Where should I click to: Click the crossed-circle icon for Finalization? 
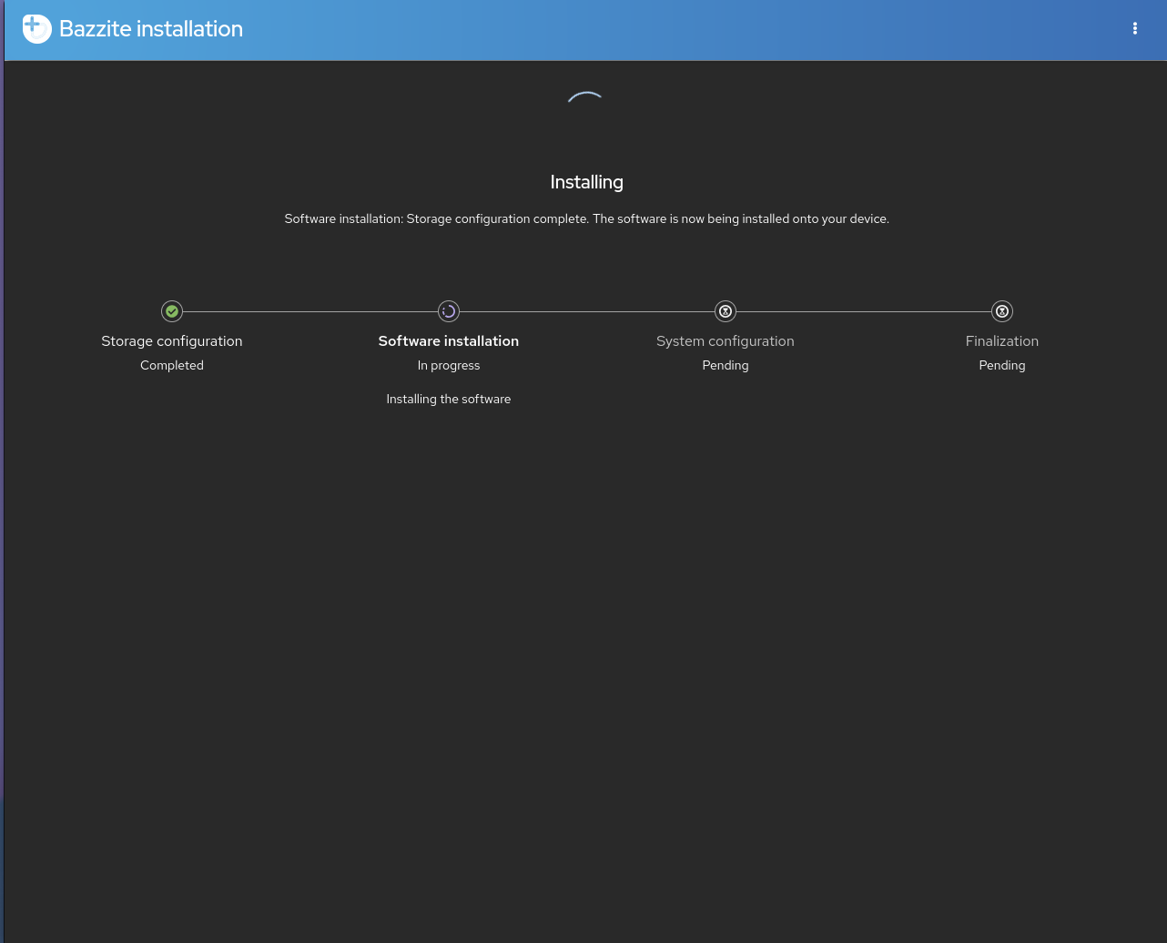[1001, 310]
